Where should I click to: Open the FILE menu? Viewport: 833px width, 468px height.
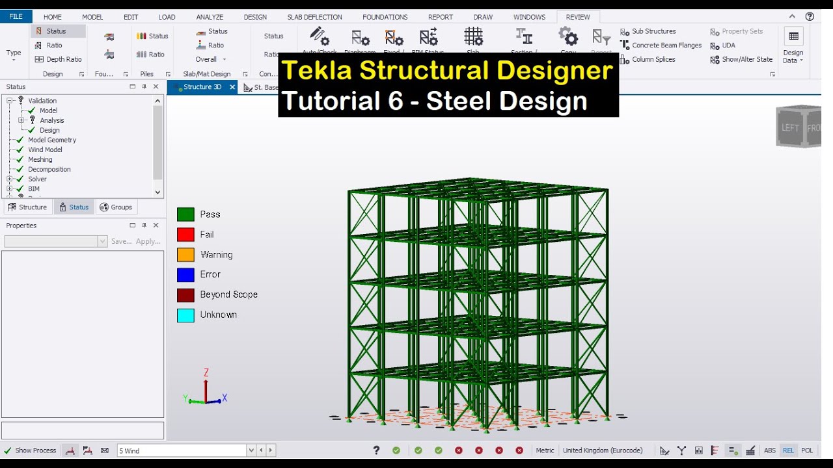pyautogui.click(x=16, y=16)
